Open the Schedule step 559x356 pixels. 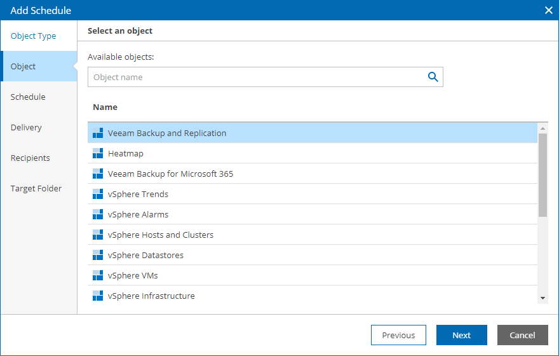point(39,97)
